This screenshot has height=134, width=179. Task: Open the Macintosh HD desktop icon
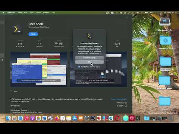click(x=165, y=22)
